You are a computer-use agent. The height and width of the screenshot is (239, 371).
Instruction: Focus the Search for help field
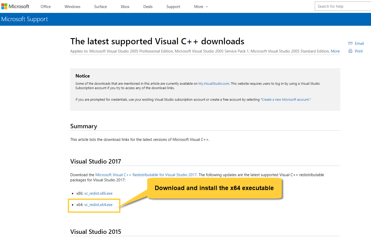pyautogui.click(x=343, y=6)
